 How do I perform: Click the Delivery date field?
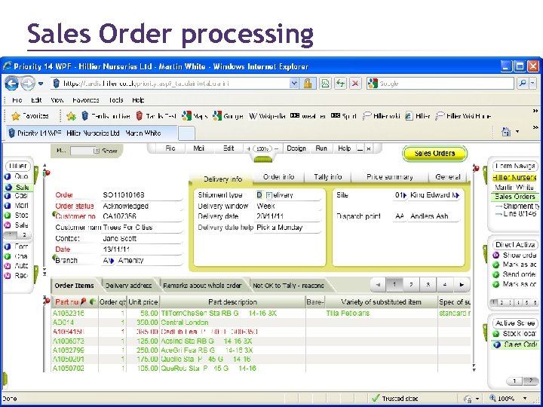[x=288, y=216]
